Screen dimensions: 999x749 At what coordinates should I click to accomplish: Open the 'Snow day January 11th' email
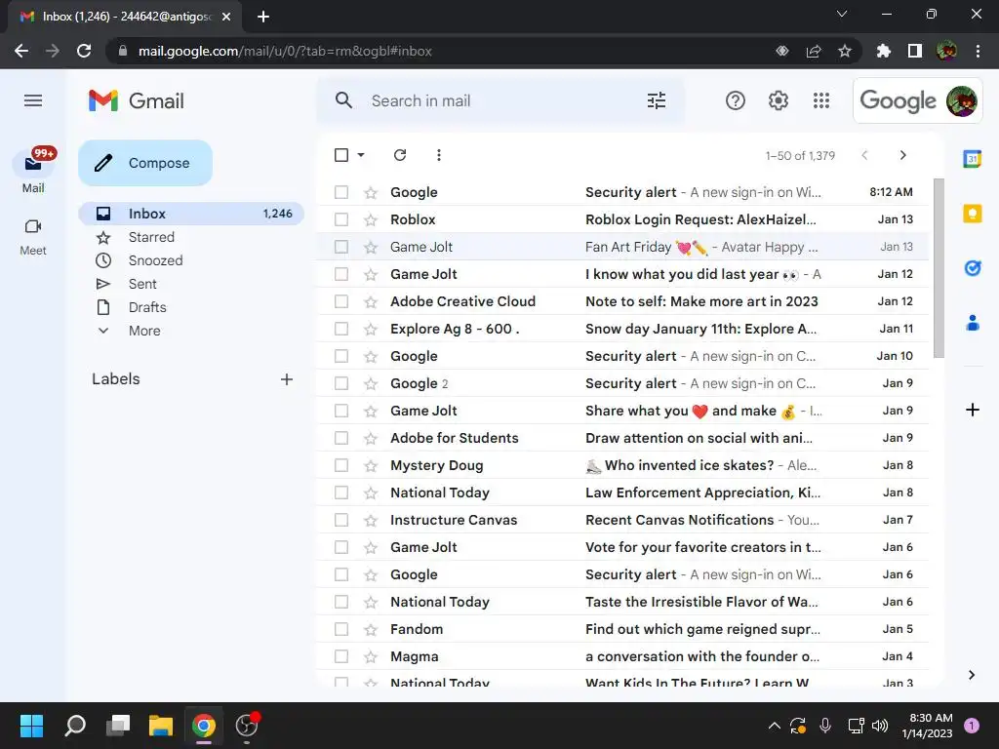(622, 329)
